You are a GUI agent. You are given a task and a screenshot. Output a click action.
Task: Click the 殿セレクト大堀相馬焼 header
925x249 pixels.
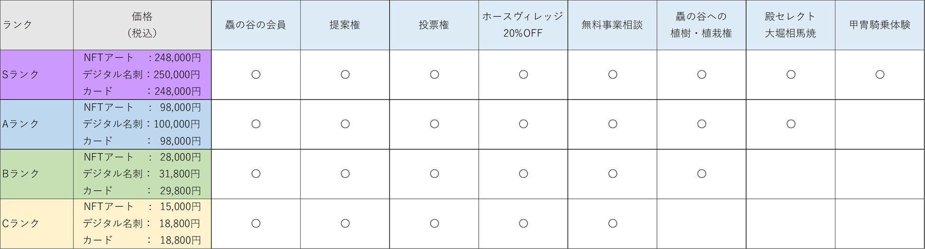point(790,25)
